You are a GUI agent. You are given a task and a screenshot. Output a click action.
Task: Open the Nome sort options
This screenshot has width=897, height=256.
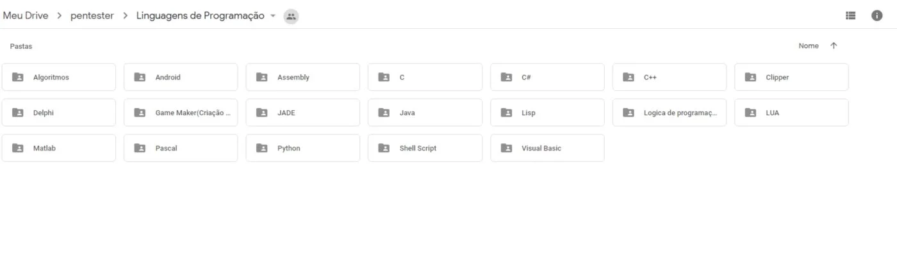click(x=809, y=46)
